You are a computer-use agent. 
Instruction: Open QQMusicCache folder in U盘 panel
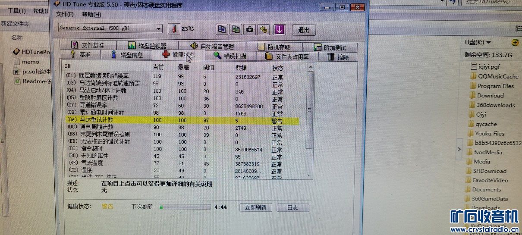(x=494, y=76)
